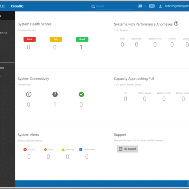Select the Good health score badge
189x189 pixels.
[82, 39]
